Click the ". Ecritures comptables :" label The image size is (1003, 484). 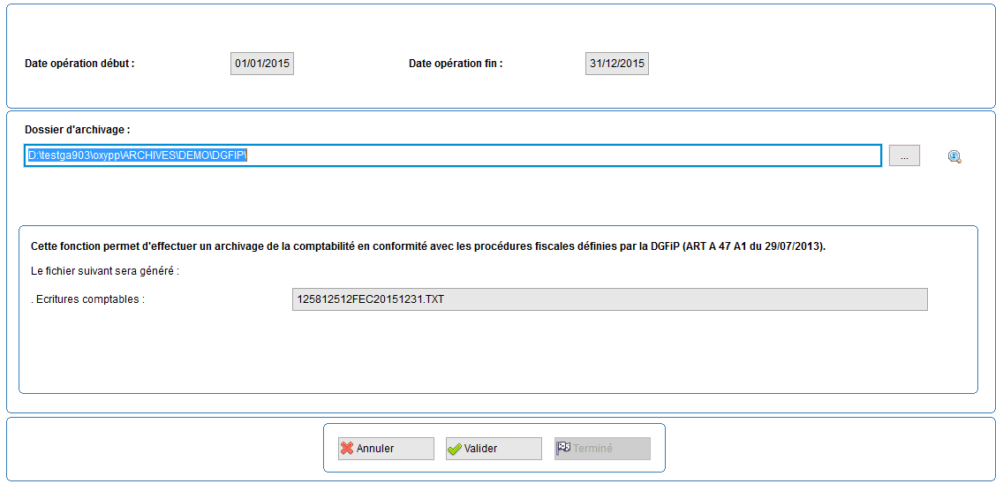87,299
